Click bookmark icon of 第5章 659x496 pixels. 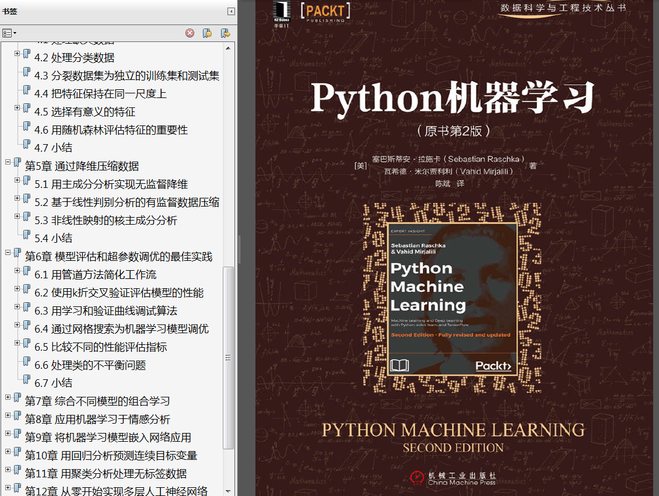click(x=17, y=162)
